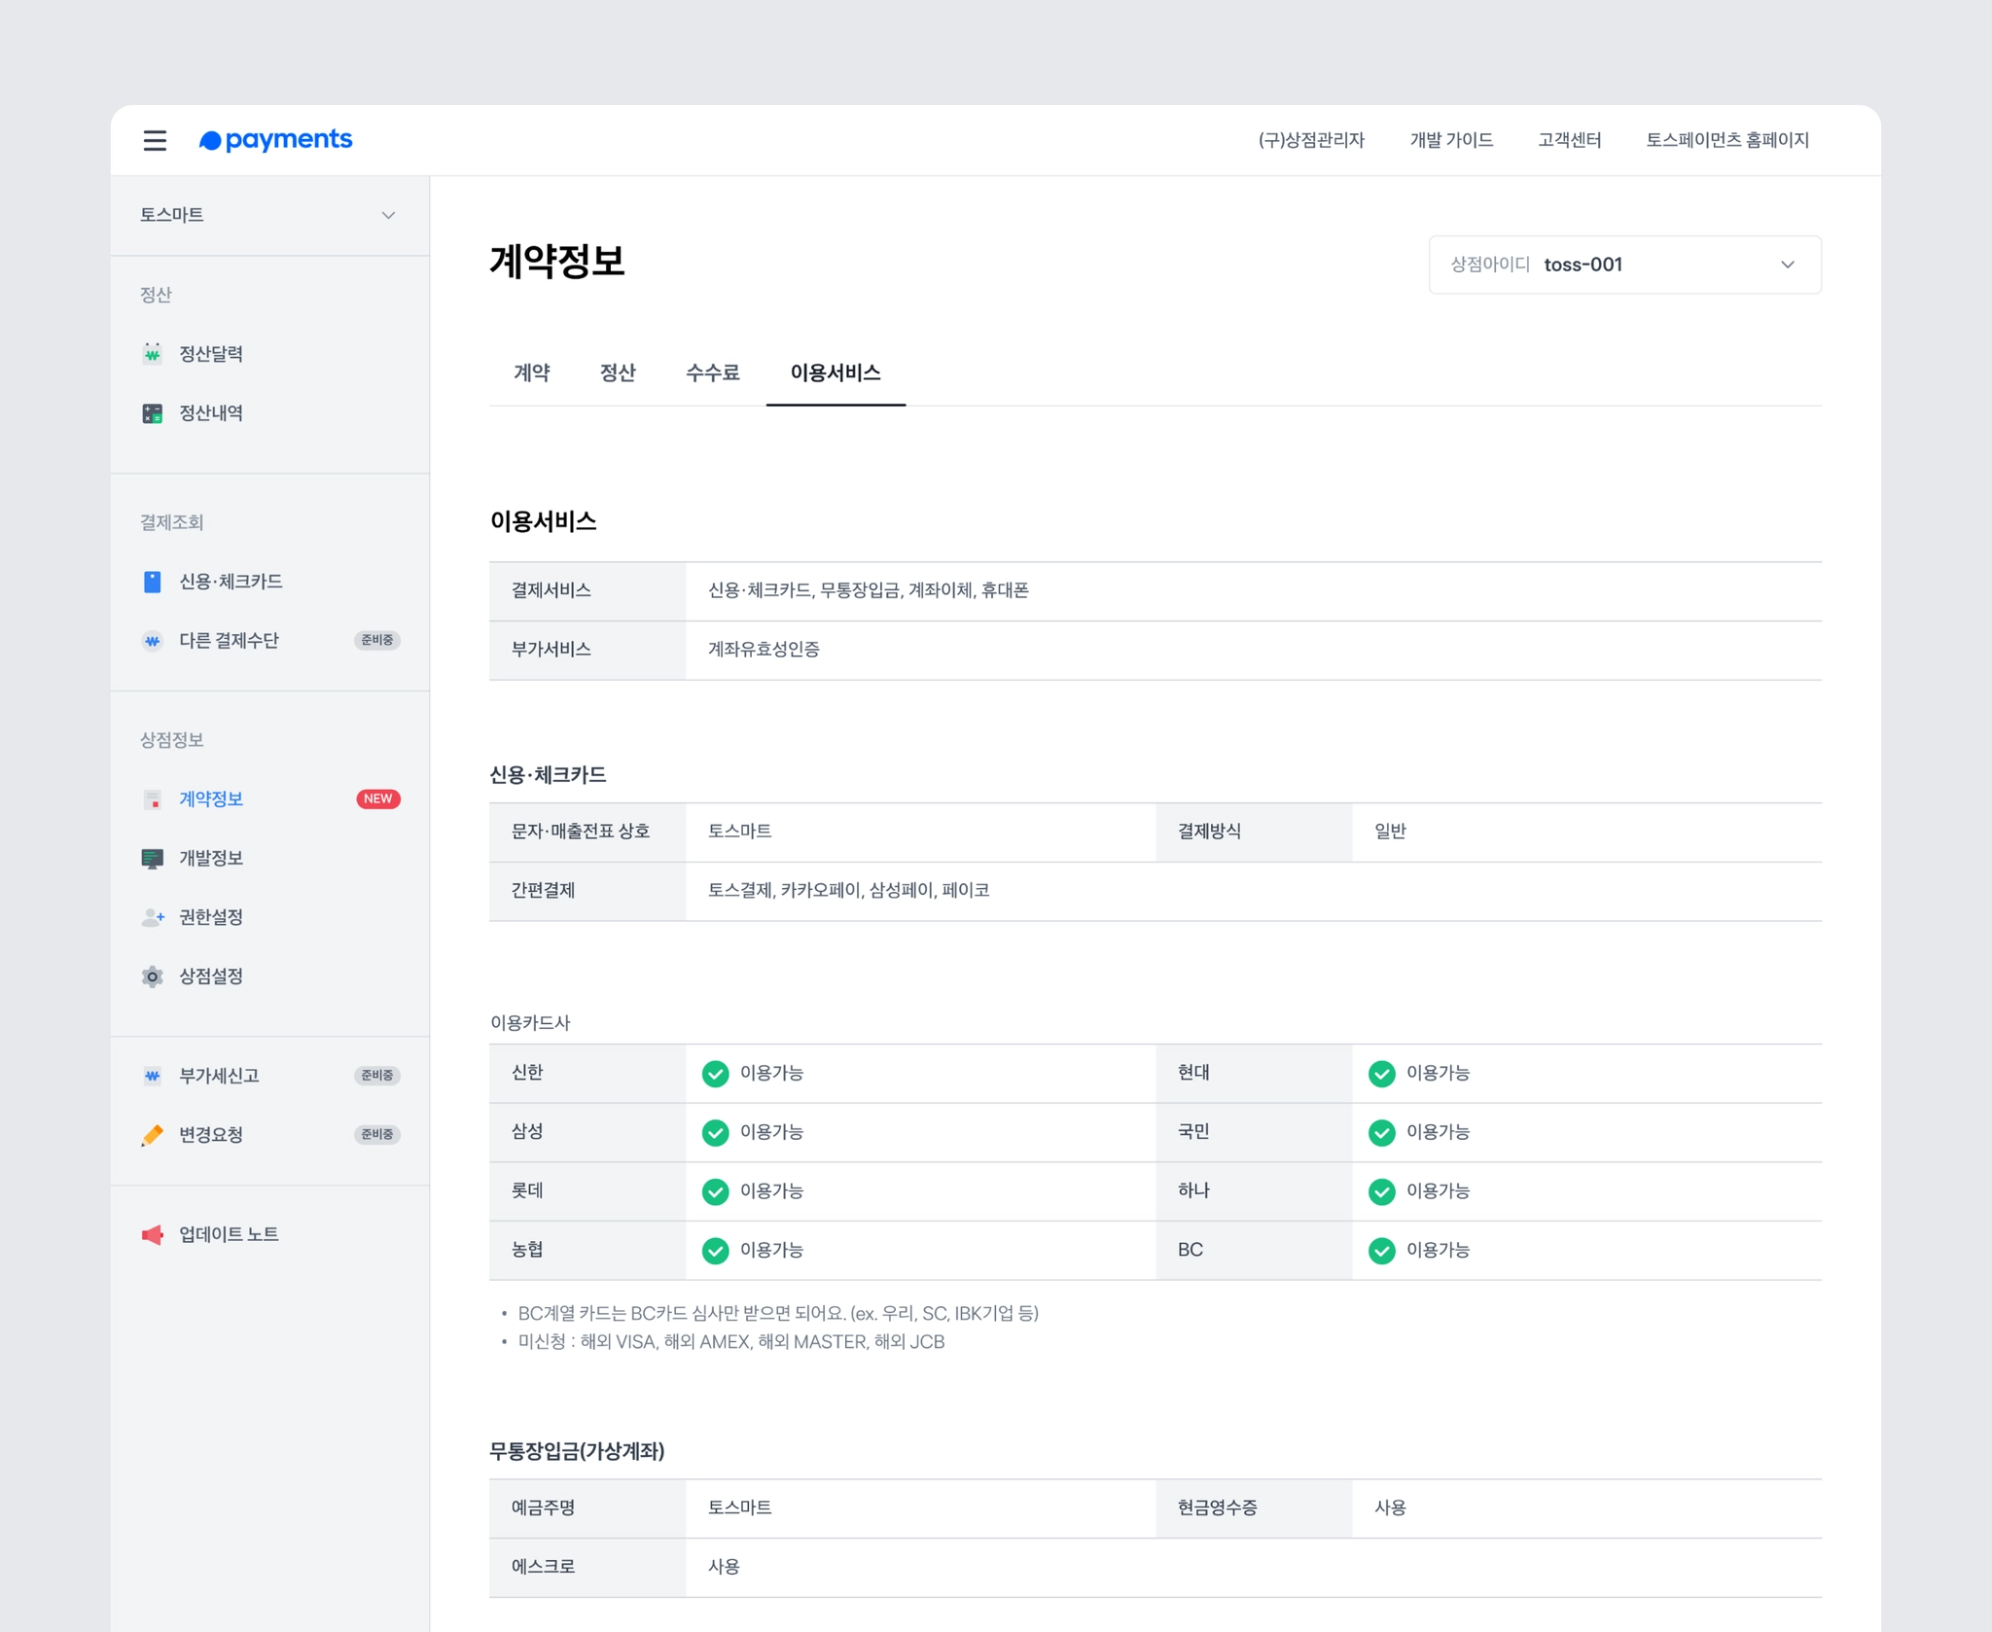Click the 변경요청 pencil icon
Viewport: 1992px width, 1632px height.
[153, 1135]
